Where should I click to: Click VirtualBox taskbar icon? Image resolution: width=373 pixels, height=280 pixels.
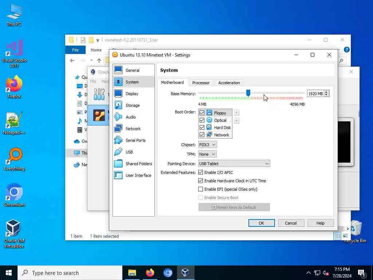coord(185,273)
